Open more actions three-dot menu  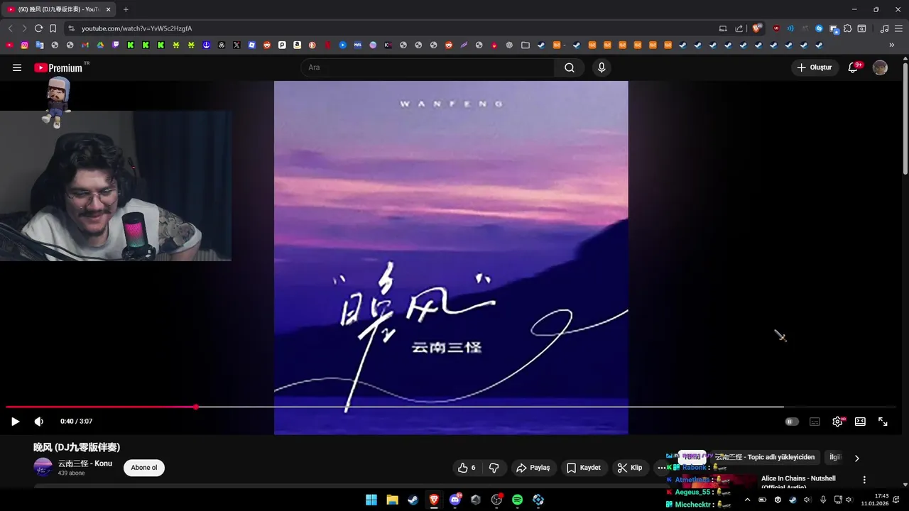(x=662, y=468)
